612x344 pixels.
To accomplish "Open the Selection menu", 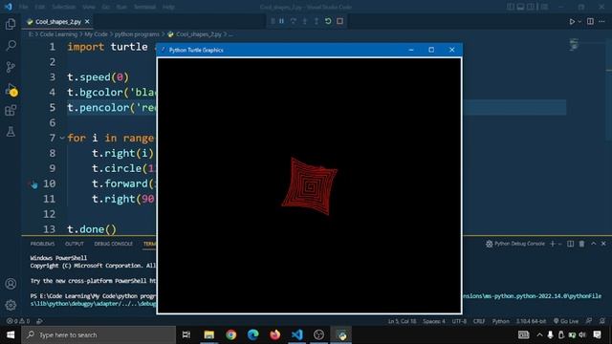I will 64,7.
